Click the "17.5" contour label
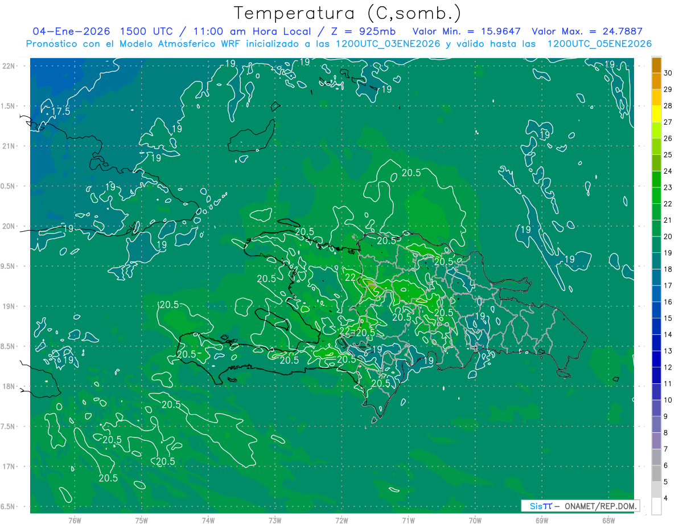Viewport: 683px width, 528px height. 60,112
